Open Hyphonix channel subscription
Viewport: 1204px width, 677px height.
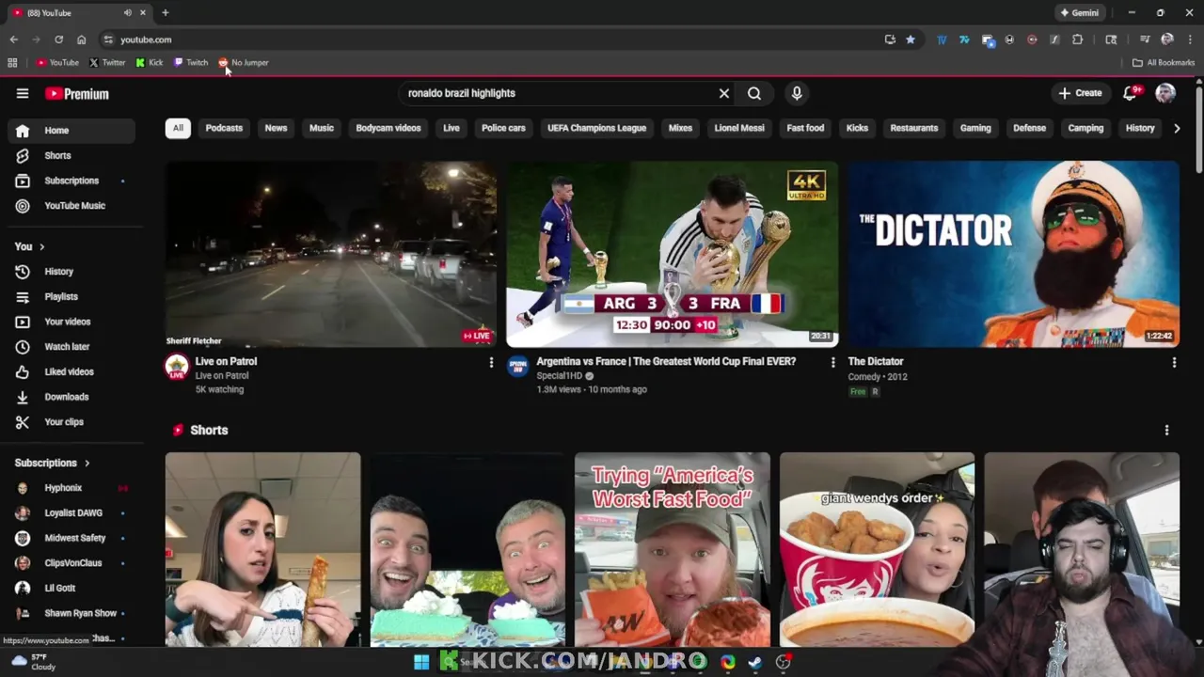pyautogui.click(x=71, y=488)
